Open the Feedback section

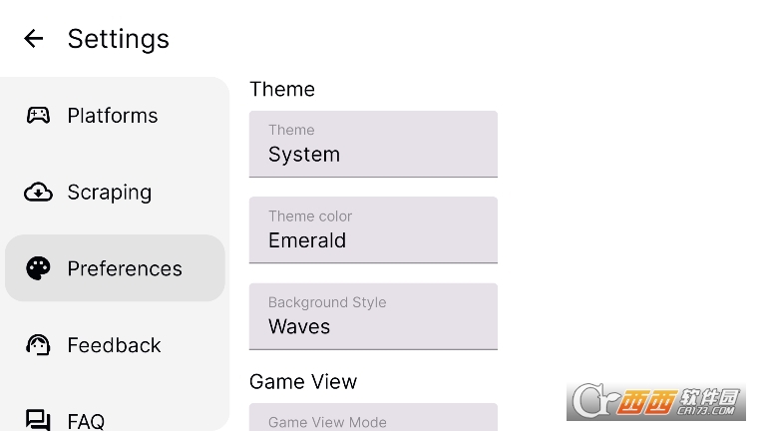click(115, 345)
